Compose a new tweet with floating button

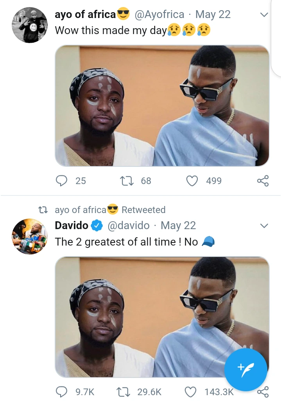[246, 369]
